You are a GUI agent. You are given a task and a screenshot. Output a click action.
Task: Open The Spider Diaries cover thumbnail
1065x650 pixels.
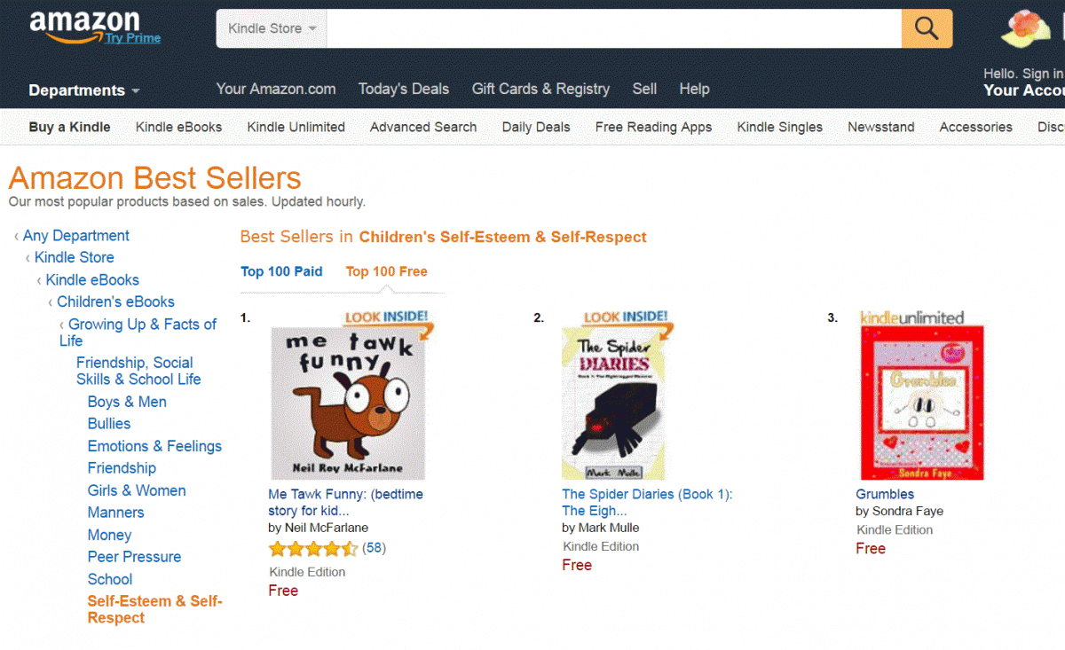pos(613,403)
